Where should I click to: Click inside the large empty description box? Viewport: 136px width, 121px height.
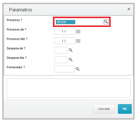[69, 88]
